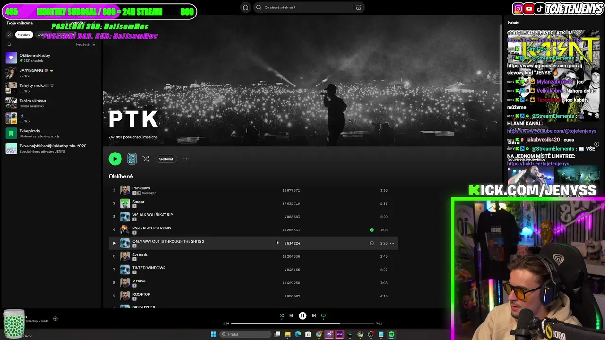Play PTK with the green play button
605x340 pixels.
[115, 159]
